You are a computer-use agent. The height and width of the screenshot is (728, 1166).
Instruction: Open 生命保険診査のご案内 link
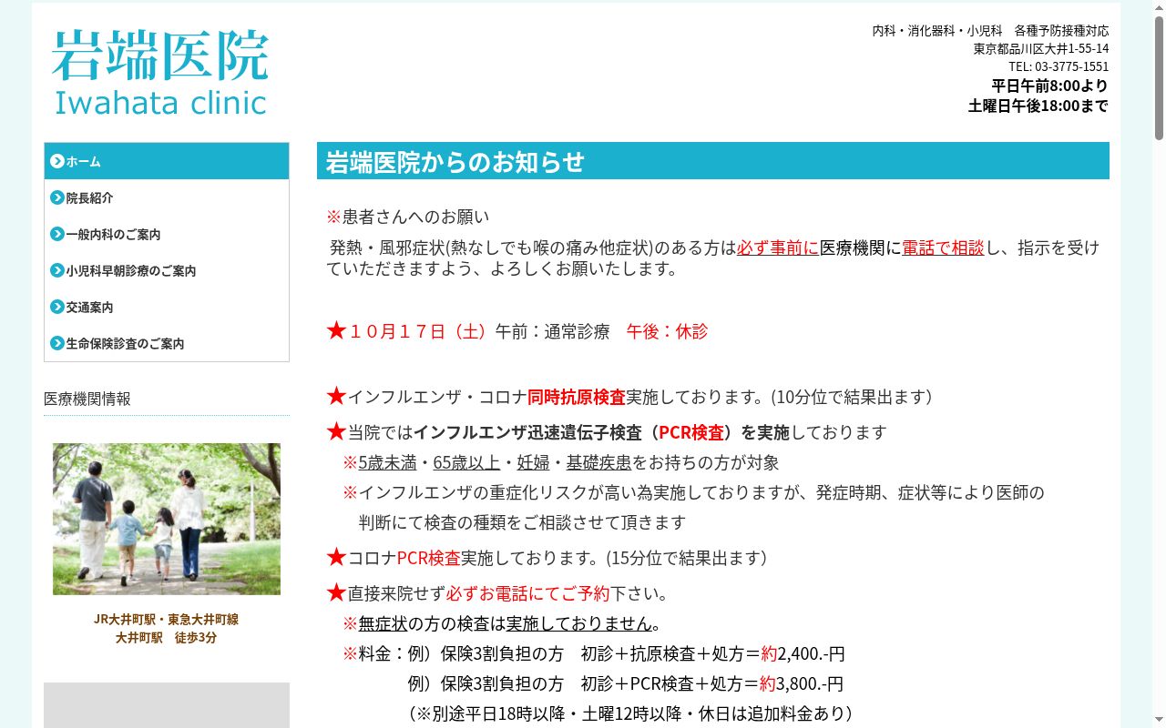click(x=167, y=343)
